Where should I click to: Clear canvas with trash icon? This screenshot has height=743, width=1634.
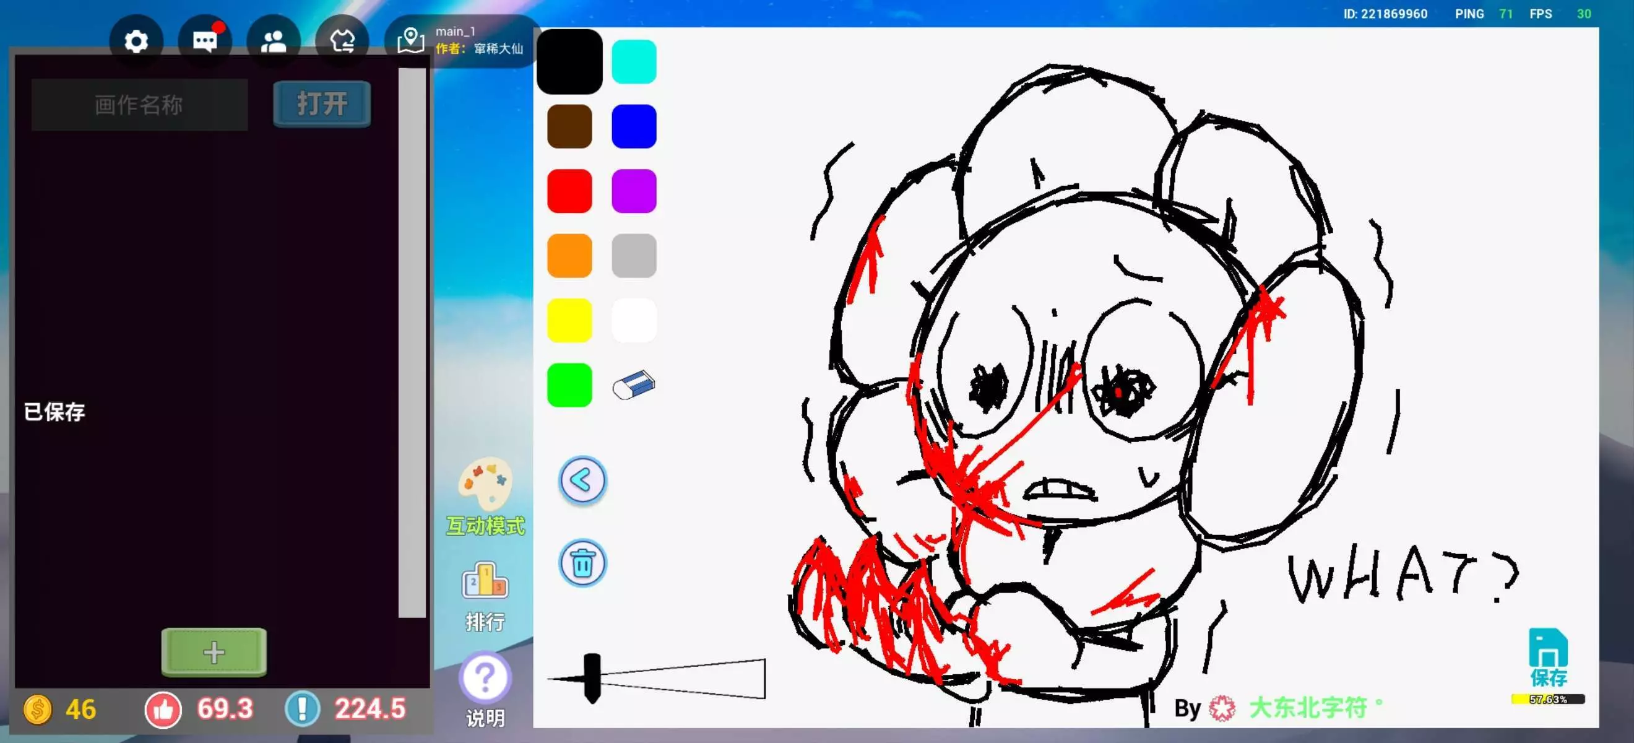582,563
